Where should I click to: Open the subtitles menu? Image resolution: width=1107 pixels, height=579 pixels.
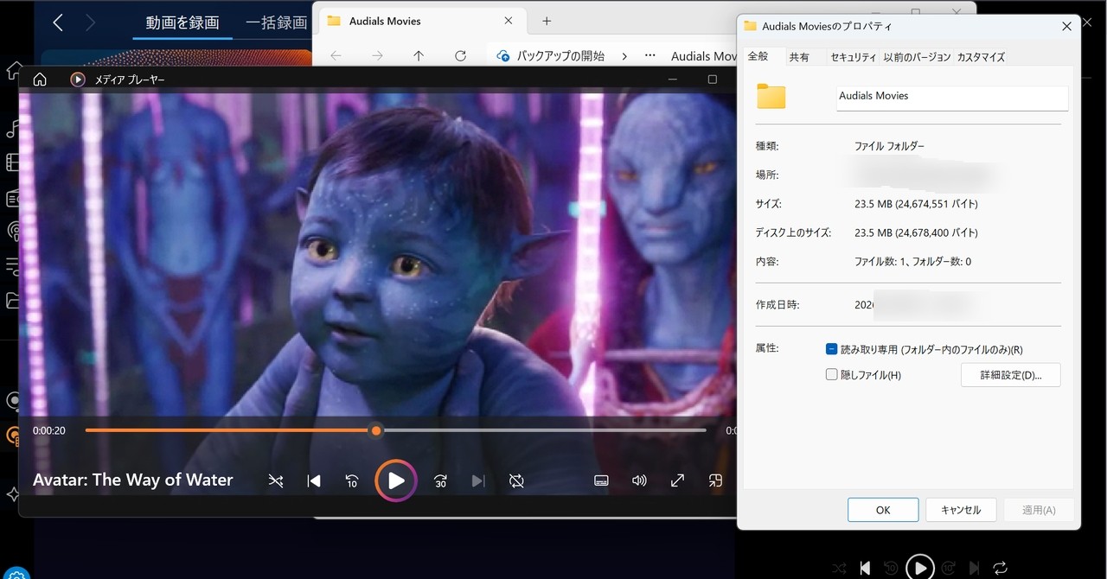click(601, 480)
